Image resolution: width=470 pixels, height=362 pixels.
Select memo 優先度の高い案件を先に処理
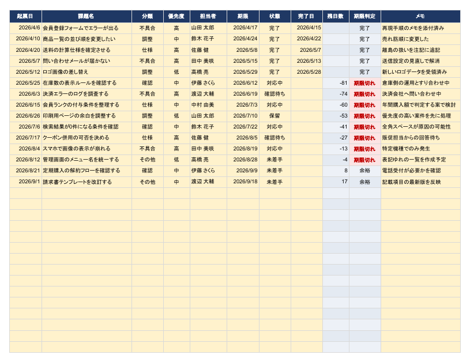point(420,116)
